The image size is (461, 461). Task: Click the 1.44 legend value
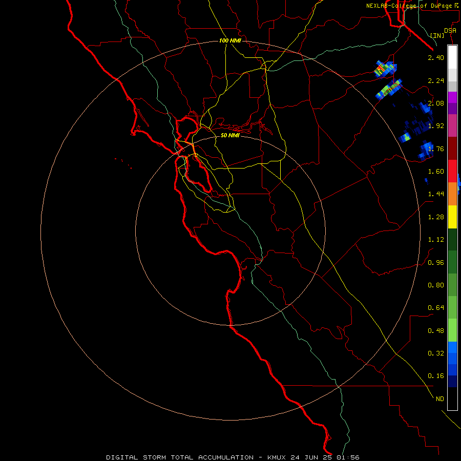click(436, 194)
